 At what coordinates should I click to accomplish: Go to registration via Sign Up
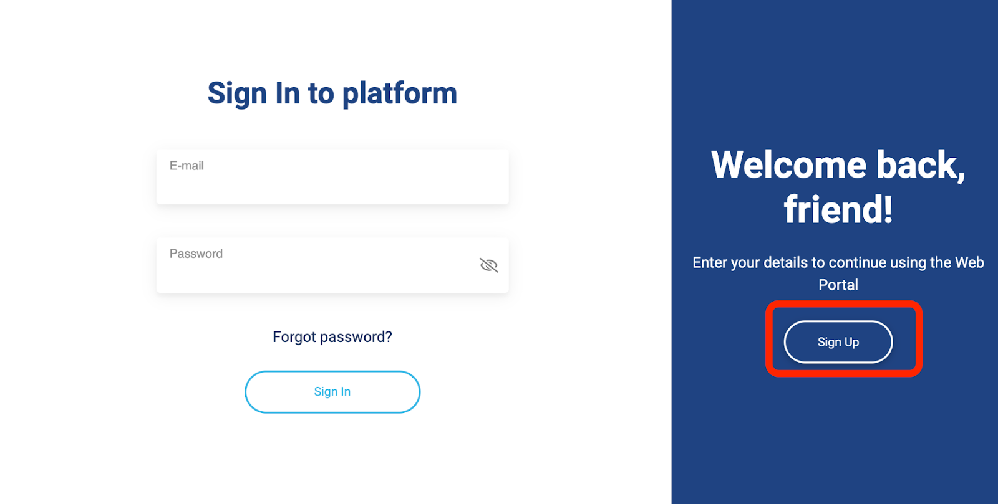pos(838,342)
